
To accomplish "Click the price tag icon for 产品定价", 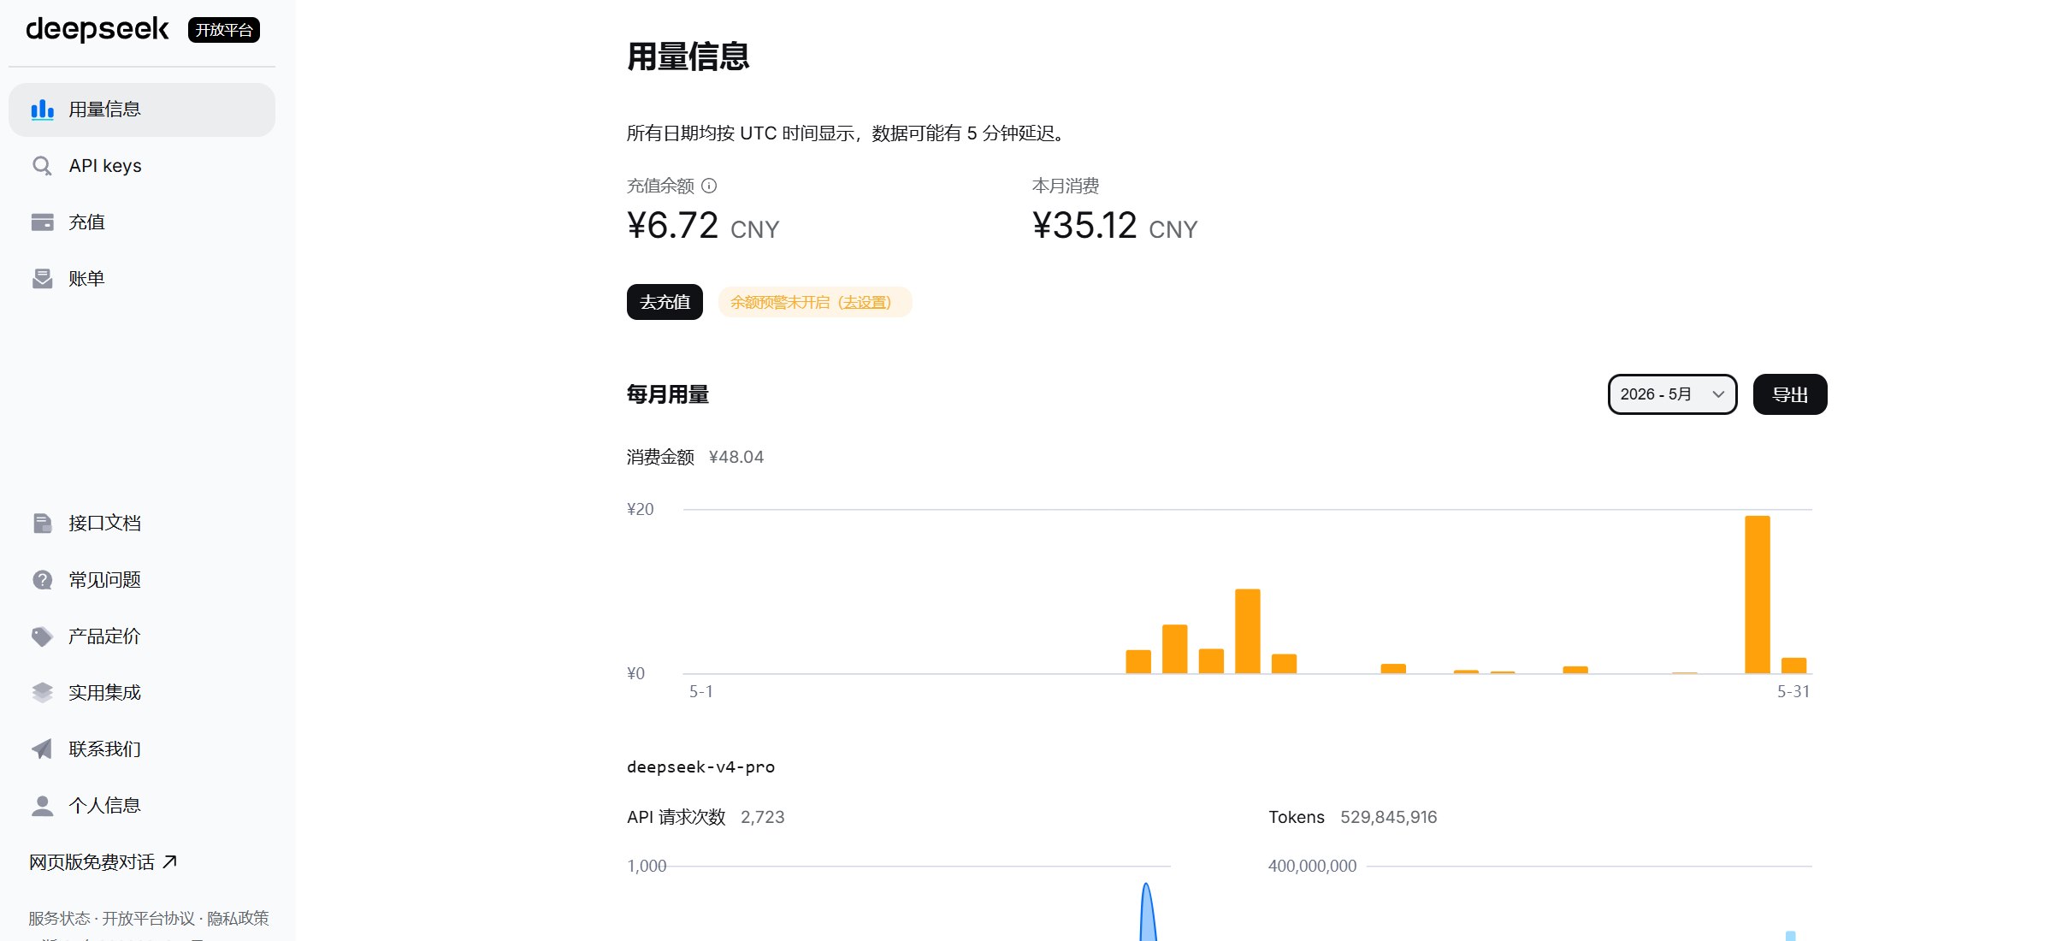I will click(42, 636).
